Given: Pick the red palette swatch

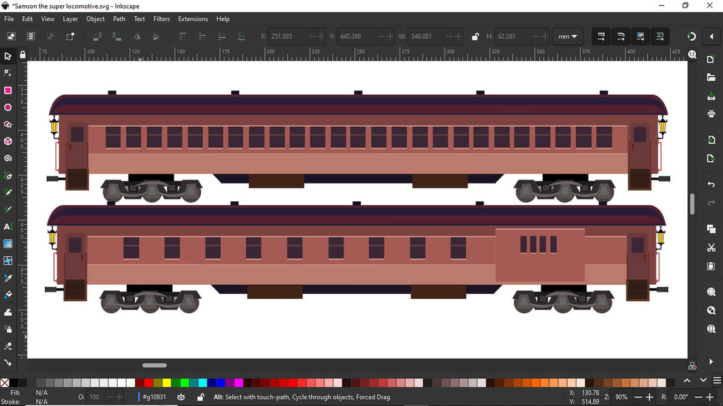Looking at the screenshot, I should point(149,382).
